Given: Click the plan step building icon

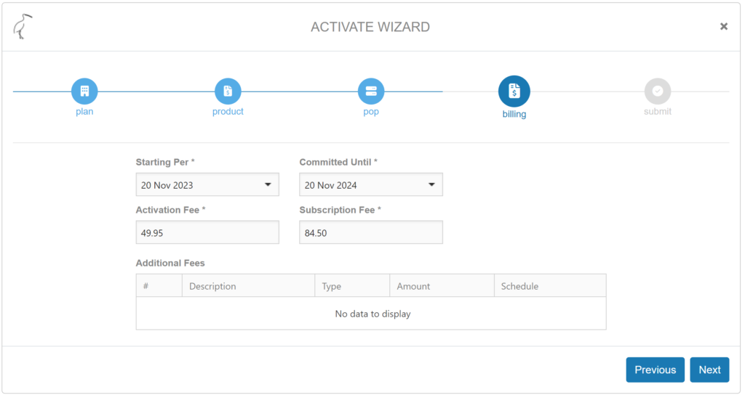Looking at the screenshot, I should click(84, 91).
